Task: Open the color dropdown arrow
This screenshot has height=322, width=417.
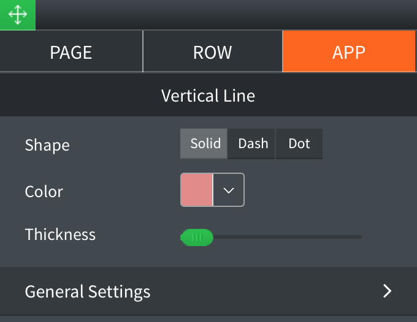Action: pyautogui.click(x=229, y=190)
